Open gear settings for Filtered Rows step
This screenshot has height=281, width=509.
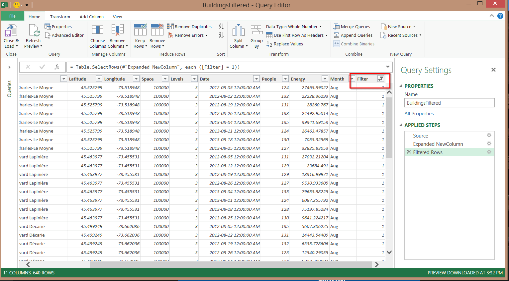(x=489, y=152)
